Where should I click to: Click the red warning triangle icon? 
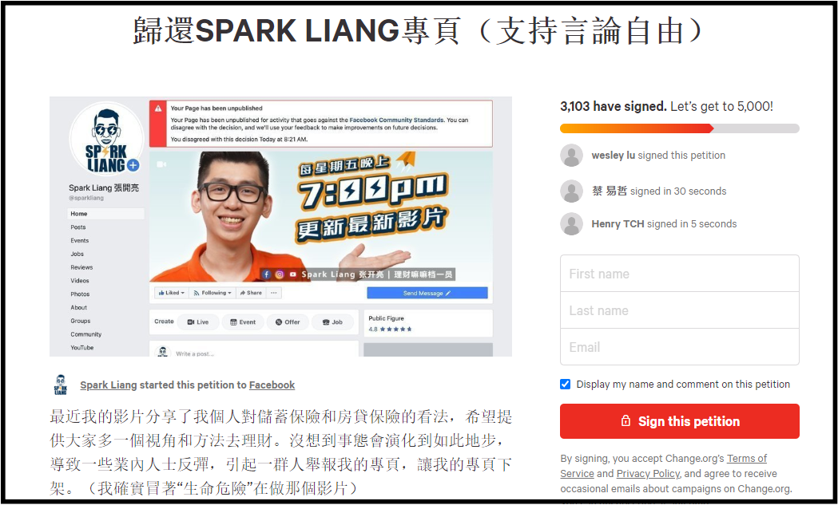(x=158, y=108)
